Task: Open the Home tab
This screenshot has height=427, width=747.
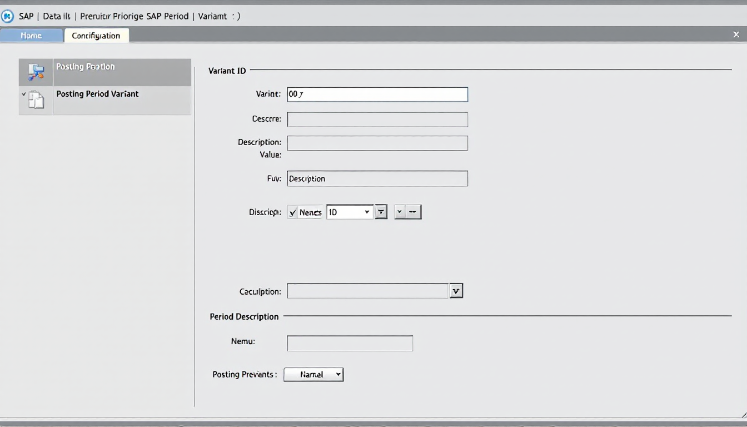Action: pos(31,36)
